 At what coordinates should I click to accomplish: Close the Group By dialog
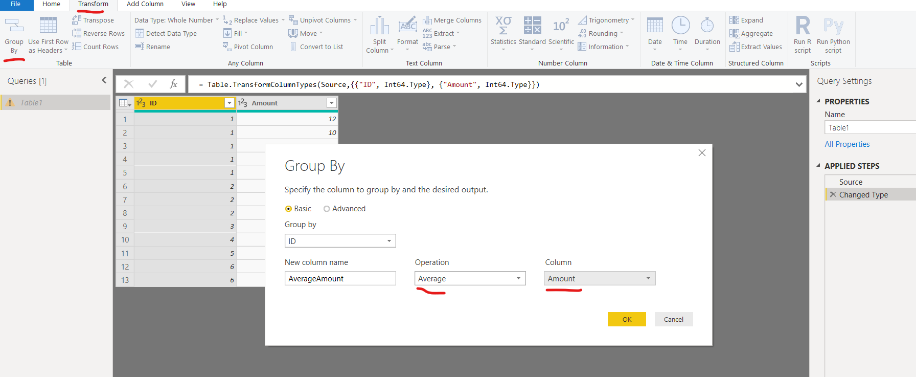pyautogui.click(x=702, y=153)
